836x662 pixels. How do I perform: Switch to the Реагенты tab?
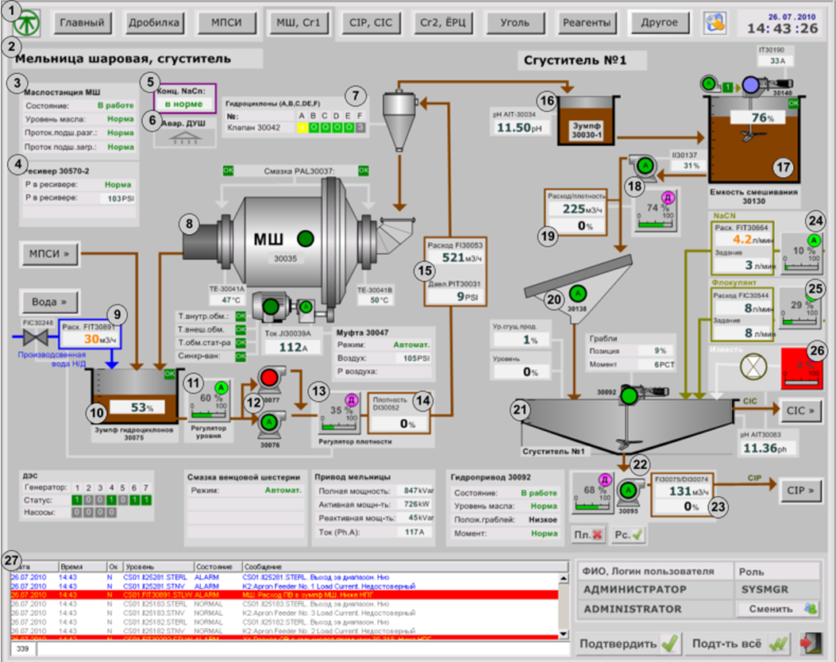click(587, 22)
